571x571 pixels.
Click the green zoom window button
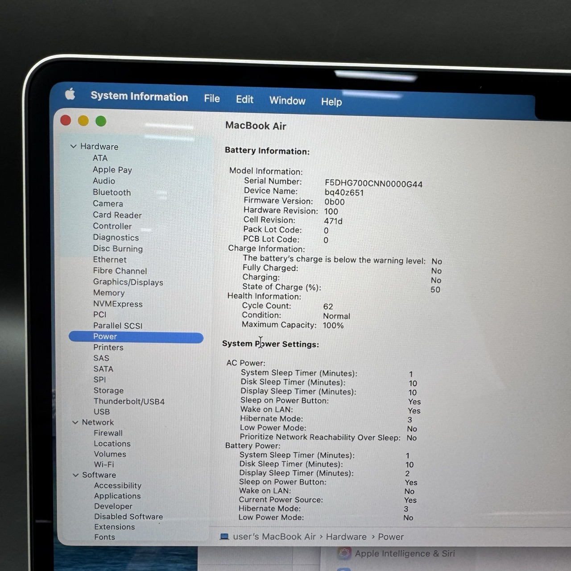[101, 121]
